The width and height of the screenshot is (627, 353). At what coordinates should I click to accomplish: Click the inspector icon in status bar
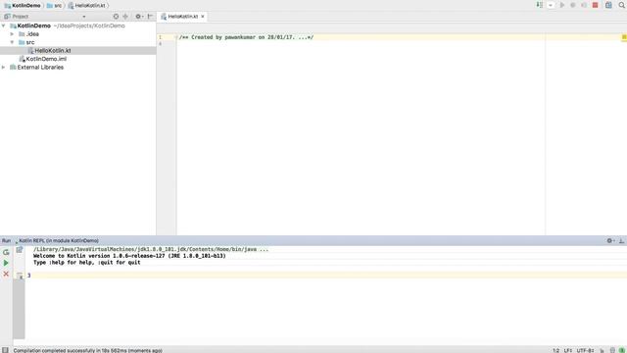pos(612,350)
